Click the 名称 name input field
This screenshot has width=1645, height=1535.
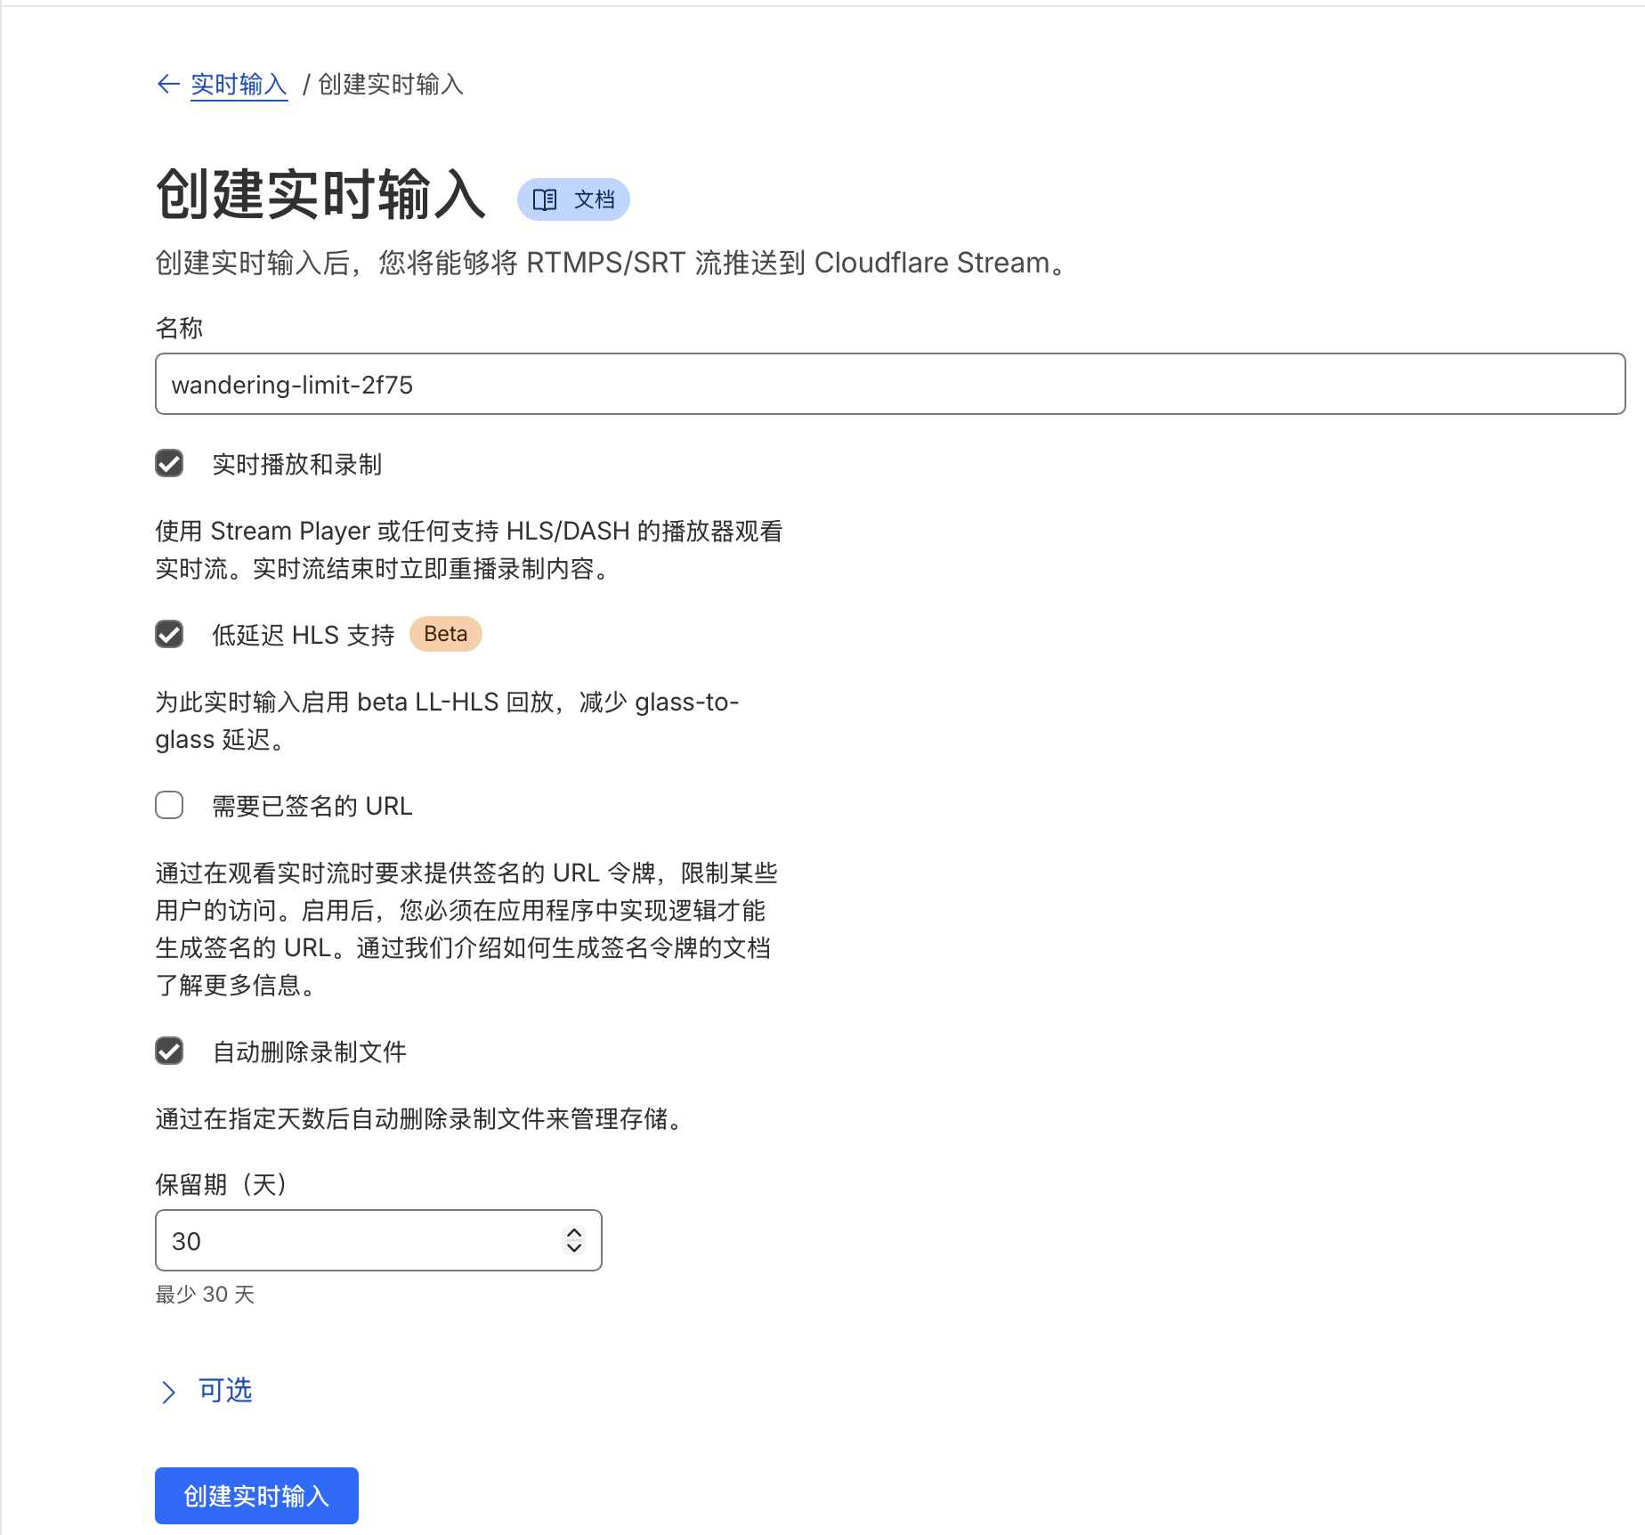890,384
